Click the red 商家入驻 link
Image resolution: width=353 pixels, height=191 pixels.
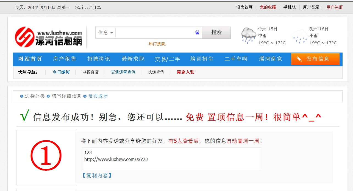click(x=186, y=72)
